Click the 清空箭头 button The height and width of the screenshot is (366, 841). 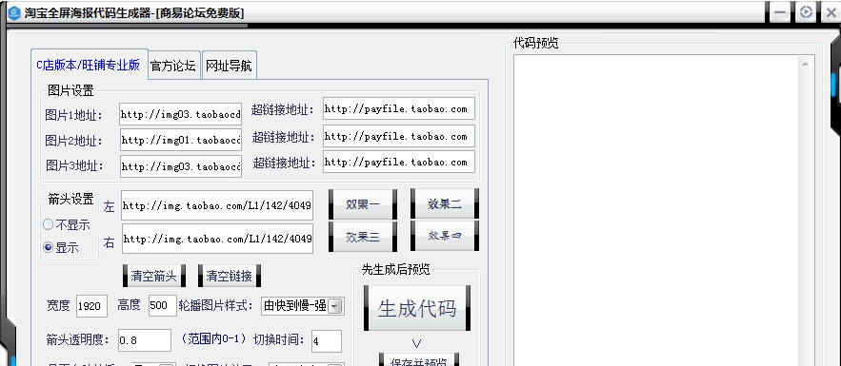[x=154, y=276]
